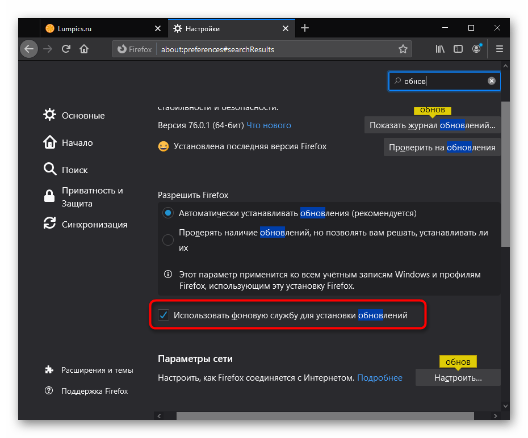Click Check for updates button
Screen dimensions: 528x438
(442, 148)
